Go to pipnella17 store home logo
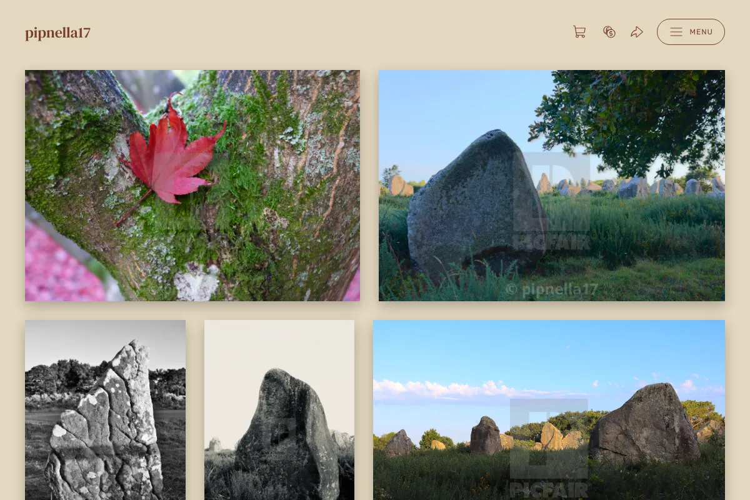Screen dimensions: 750x500 tap(57, 32)
